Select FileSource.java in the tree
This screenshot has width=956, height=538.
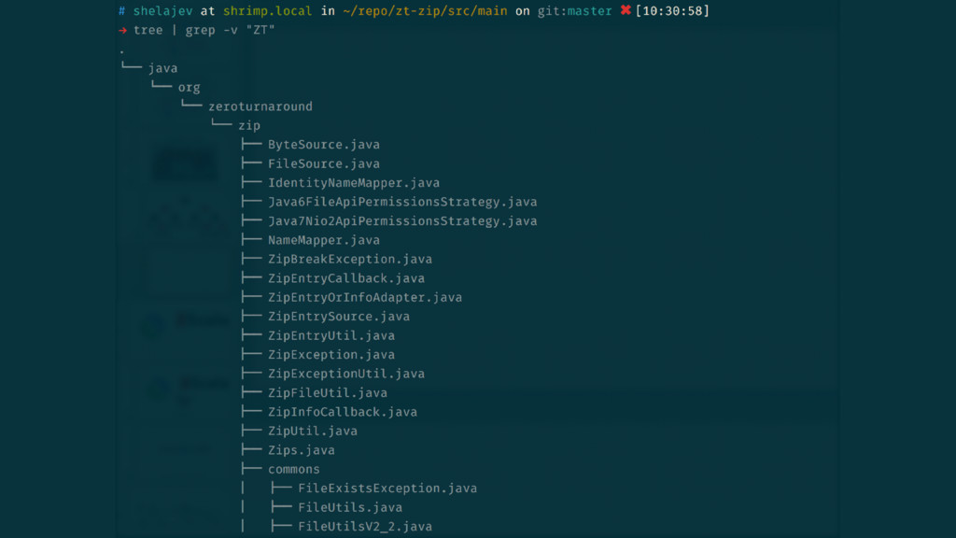click(324, 163)
